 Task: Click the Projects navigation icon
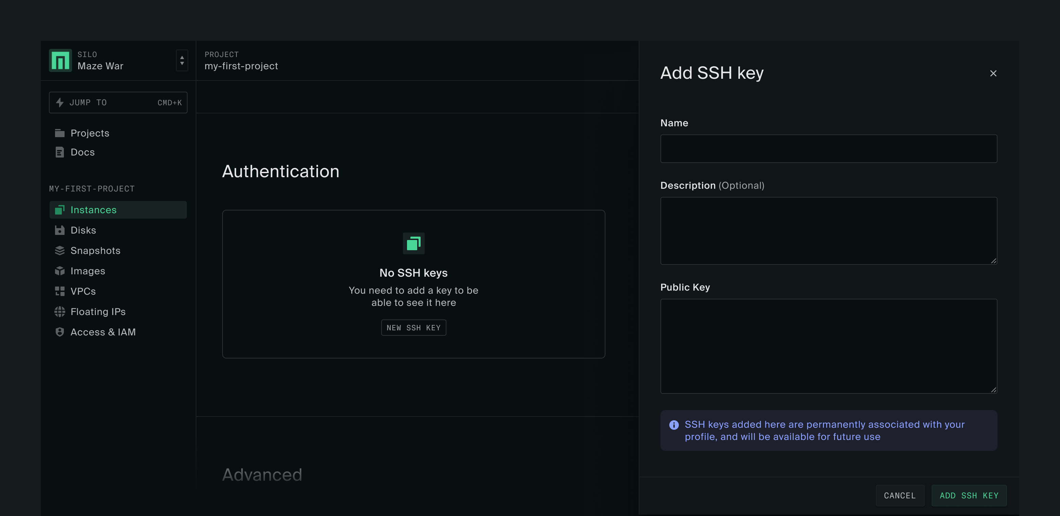[60, 132]
